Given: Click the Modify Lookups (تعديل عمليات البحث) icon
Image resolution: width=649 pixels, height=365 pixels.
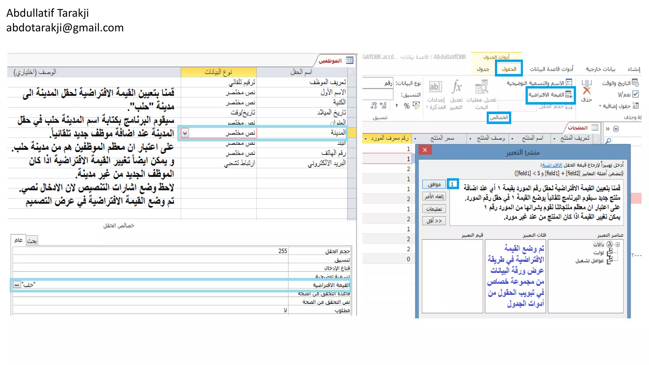Looking at the screenshot, I should pyautogui.click(x=481, y=87).
